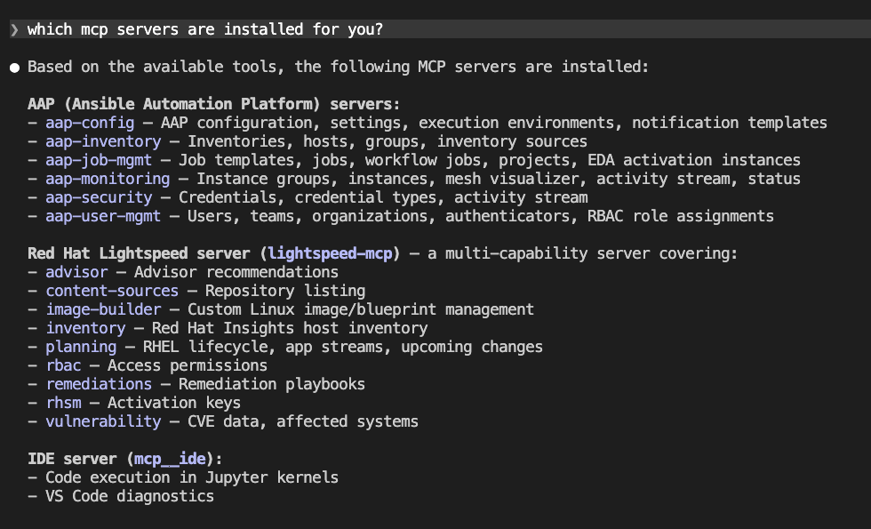Click the 'remediations' capability name

tap(99, 384)
